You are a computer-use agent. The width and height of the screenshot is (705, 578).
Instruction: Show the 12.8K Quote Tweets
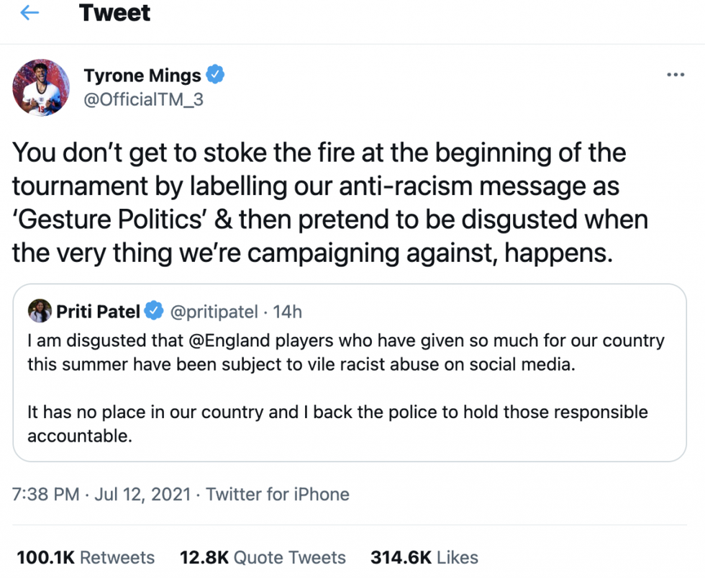click(263, 557)
